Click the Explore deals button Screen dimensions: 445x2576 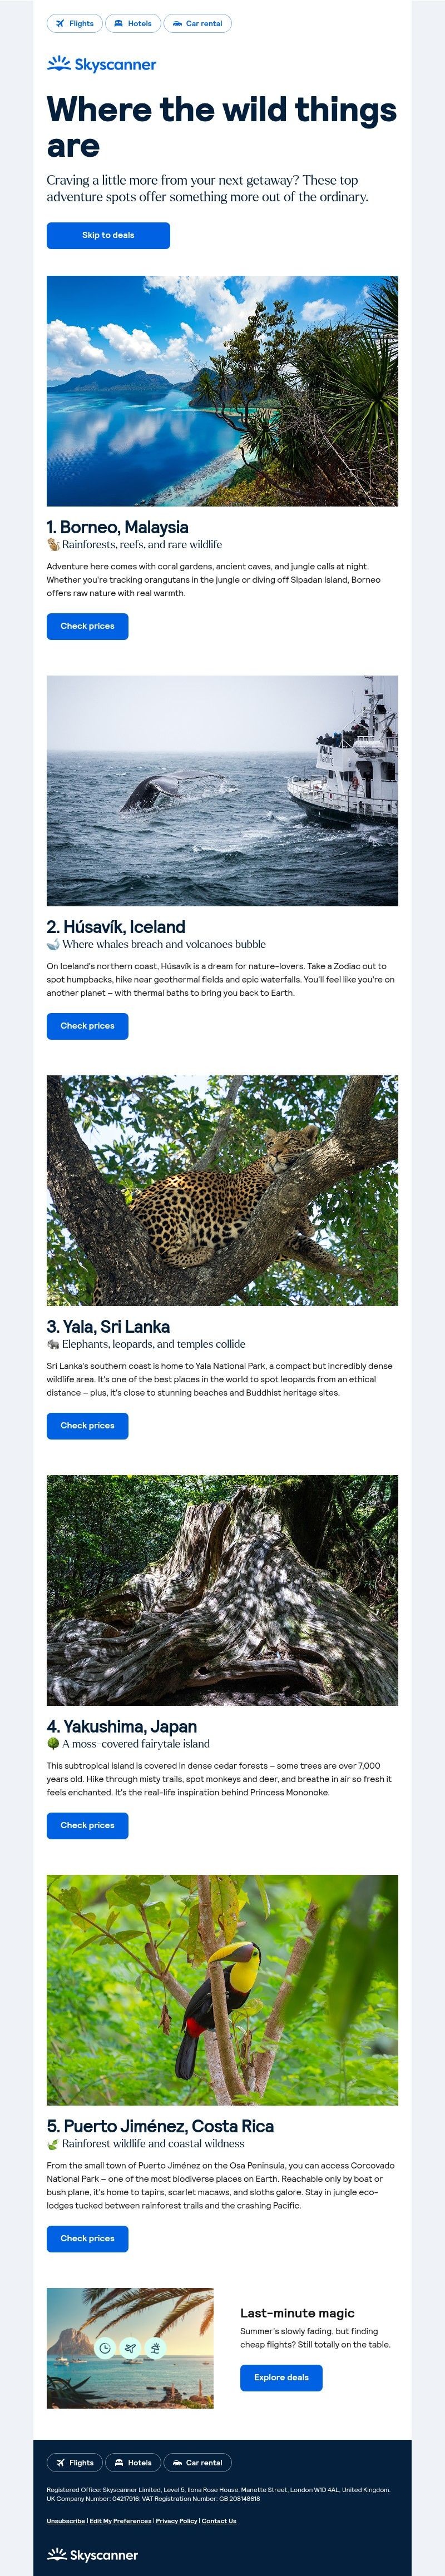pyautogui.click(x=281, y=2378)
